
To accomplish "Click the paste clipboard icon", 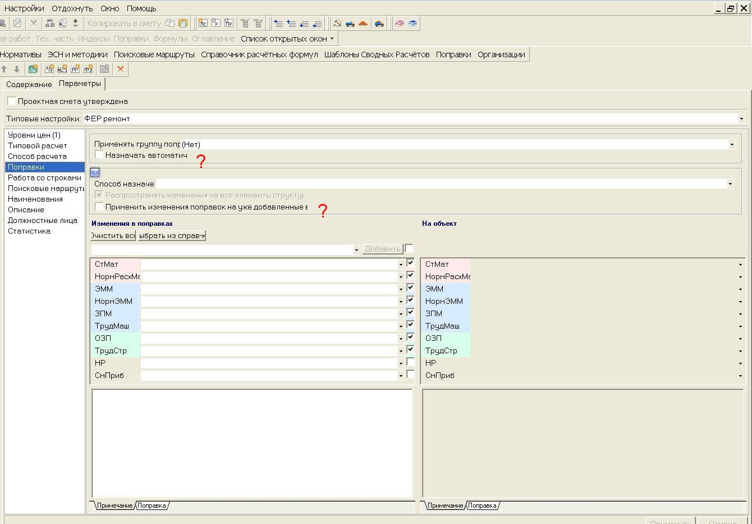I will 183,23.
